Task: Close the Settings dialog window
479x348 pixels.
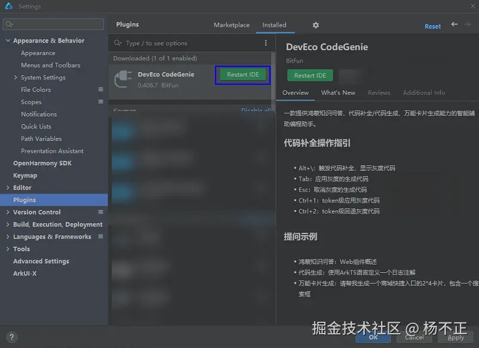Action: tap(472, 6)
